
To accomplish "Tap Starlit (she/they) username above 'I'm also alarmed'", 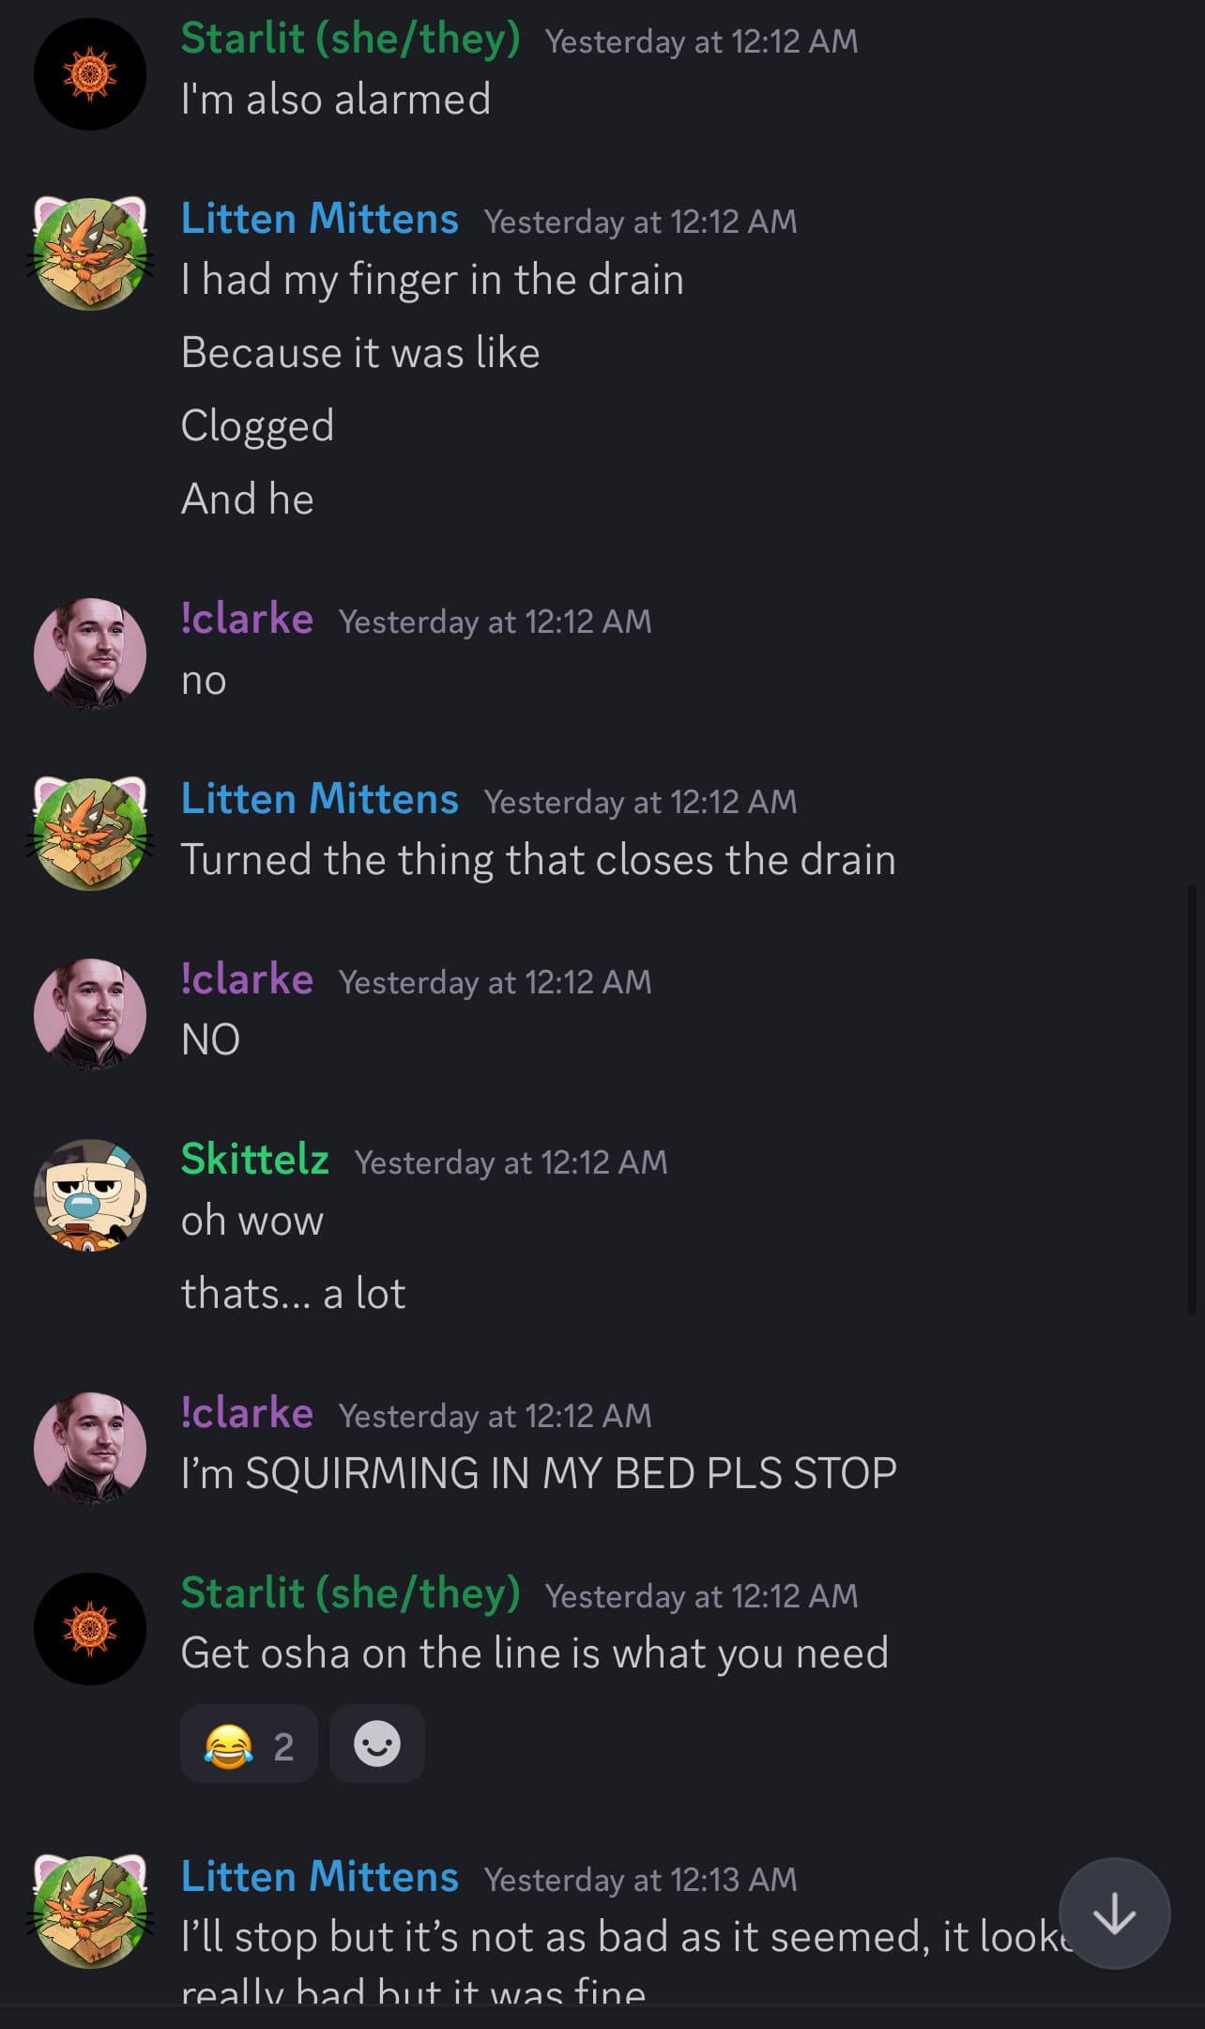I will point(350,38).
